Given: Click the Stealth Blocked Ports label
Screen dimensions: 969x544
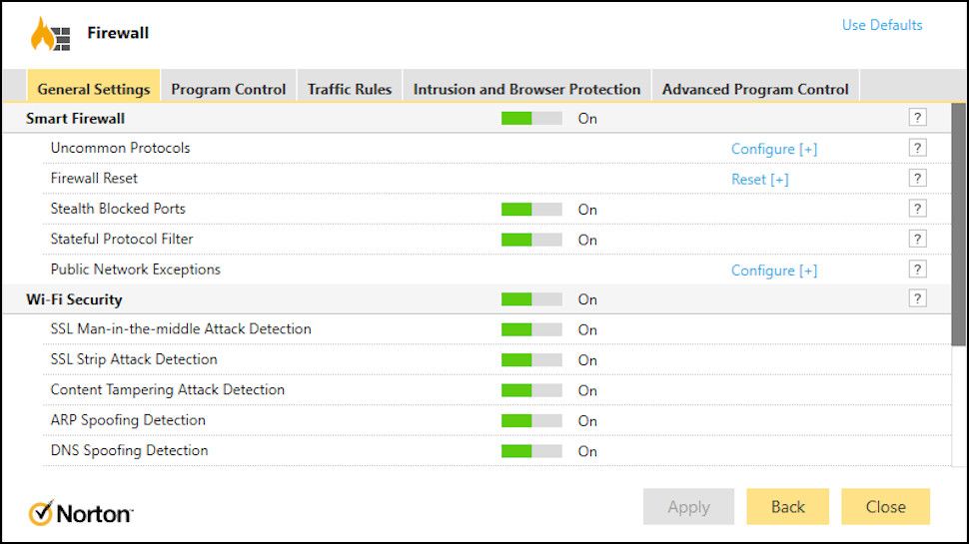Looking at the screenshot, I should click(118, 209).
